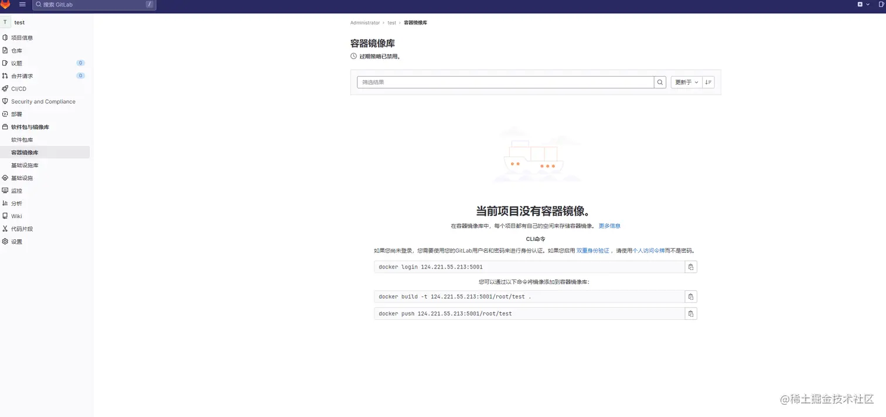Open the 更多信息 link
Viewport: 886px width, 417px height.
609,226
